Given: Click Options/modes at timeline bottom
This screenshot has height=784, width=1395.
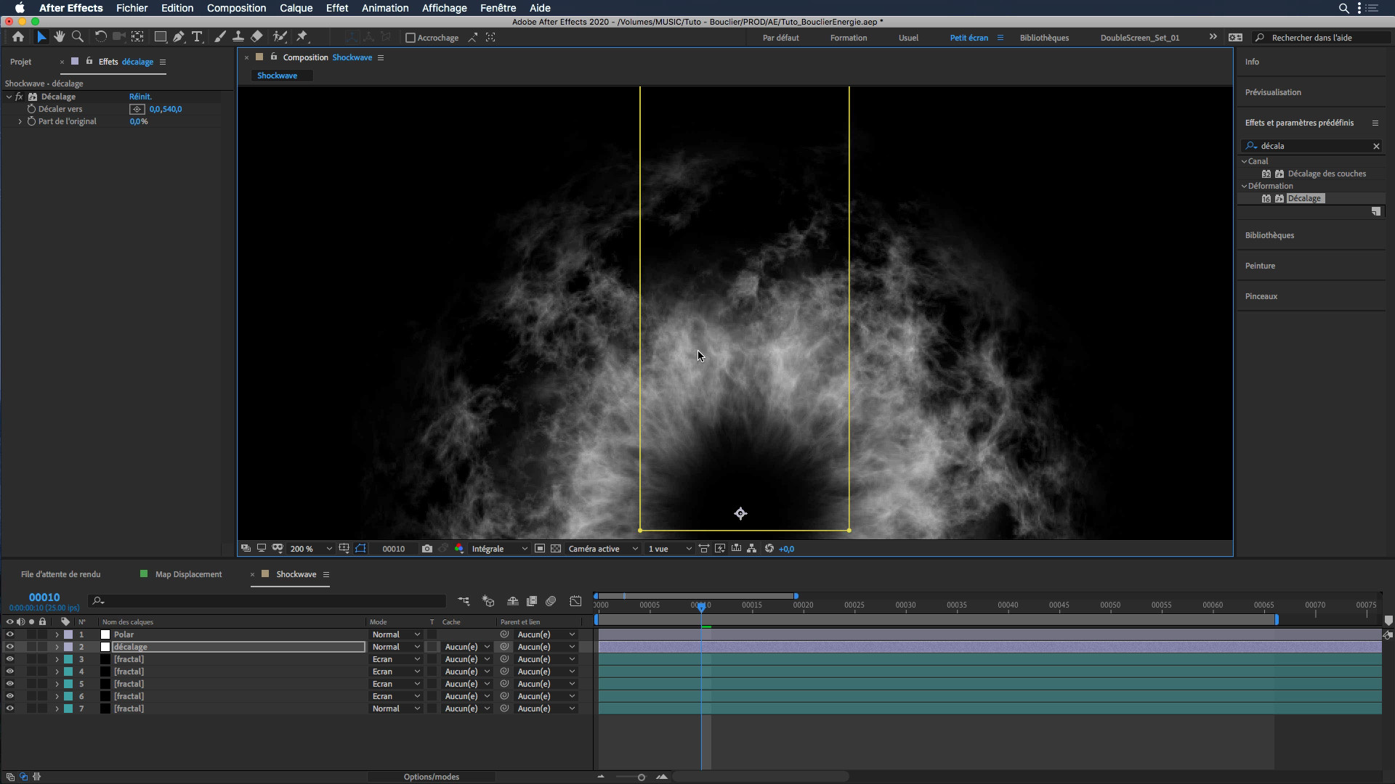Looking at the screenshot, I should coord(432,777).
